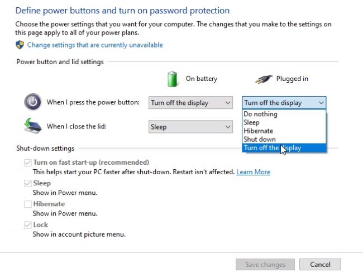The height and width of the screenshot is (272, 363).
Task: Toggle the Sleep power menu checkbox
Action: coord(28,183)
